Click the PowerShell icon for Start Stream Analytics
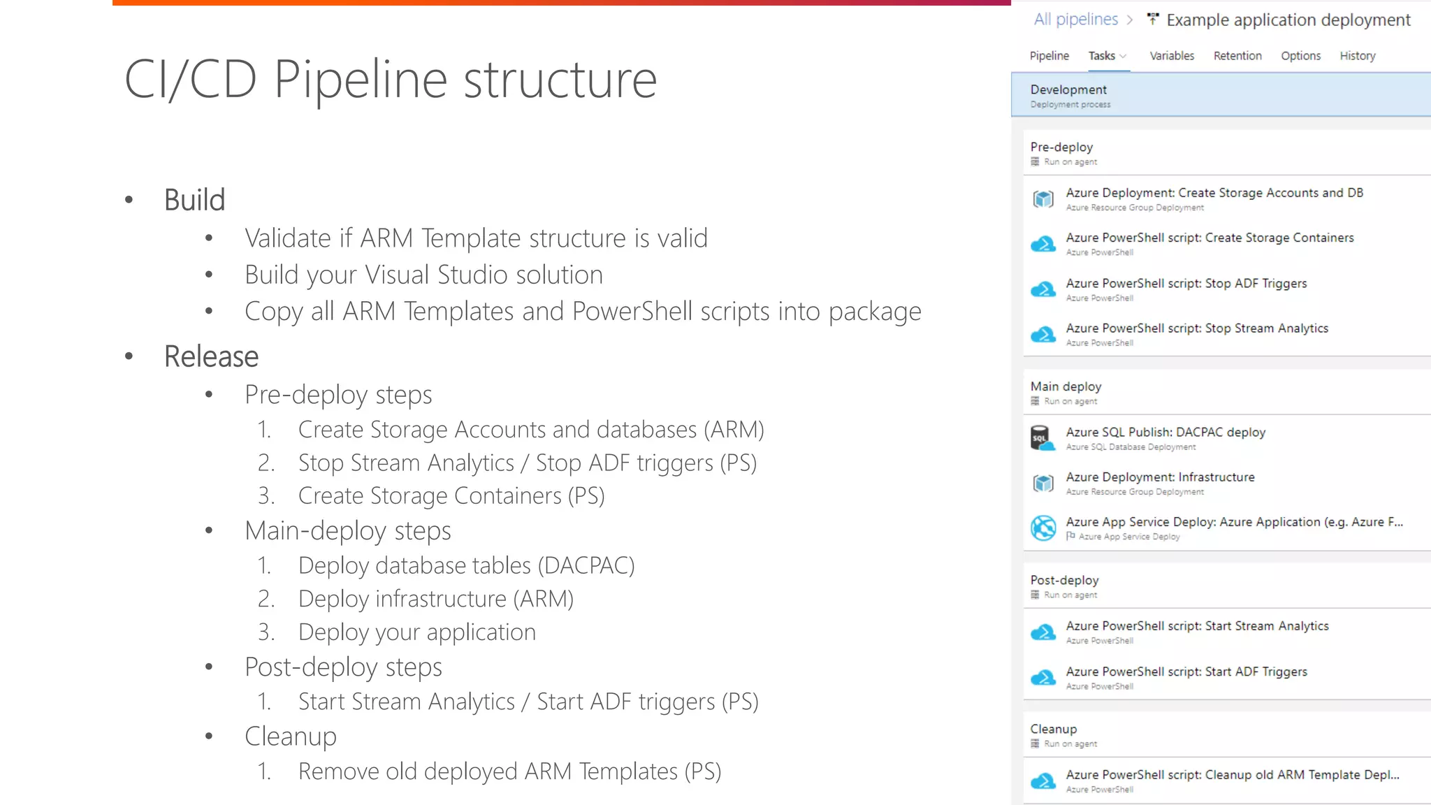The image size is (1431, 805). pyautogui.click(x=1043, y=632)
